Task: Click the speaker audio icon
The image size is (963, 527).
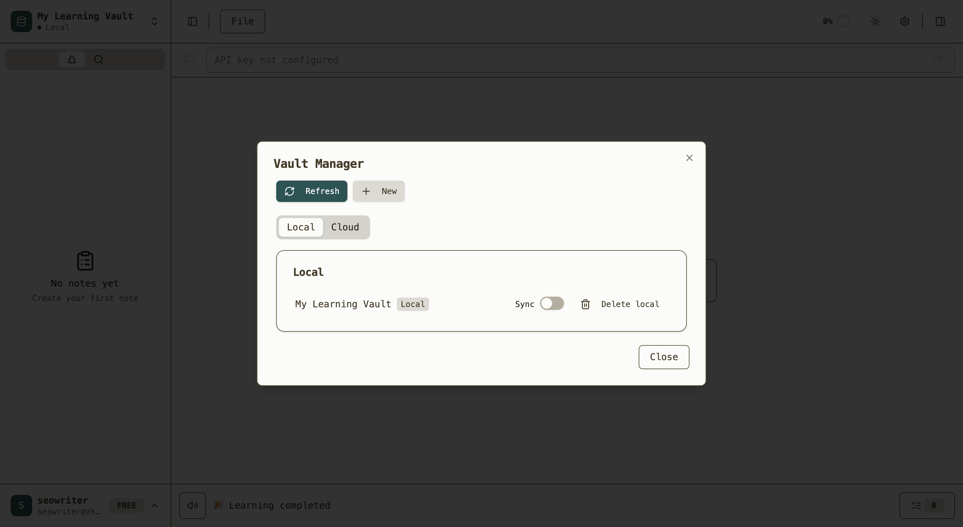Action: pos(192,505)
